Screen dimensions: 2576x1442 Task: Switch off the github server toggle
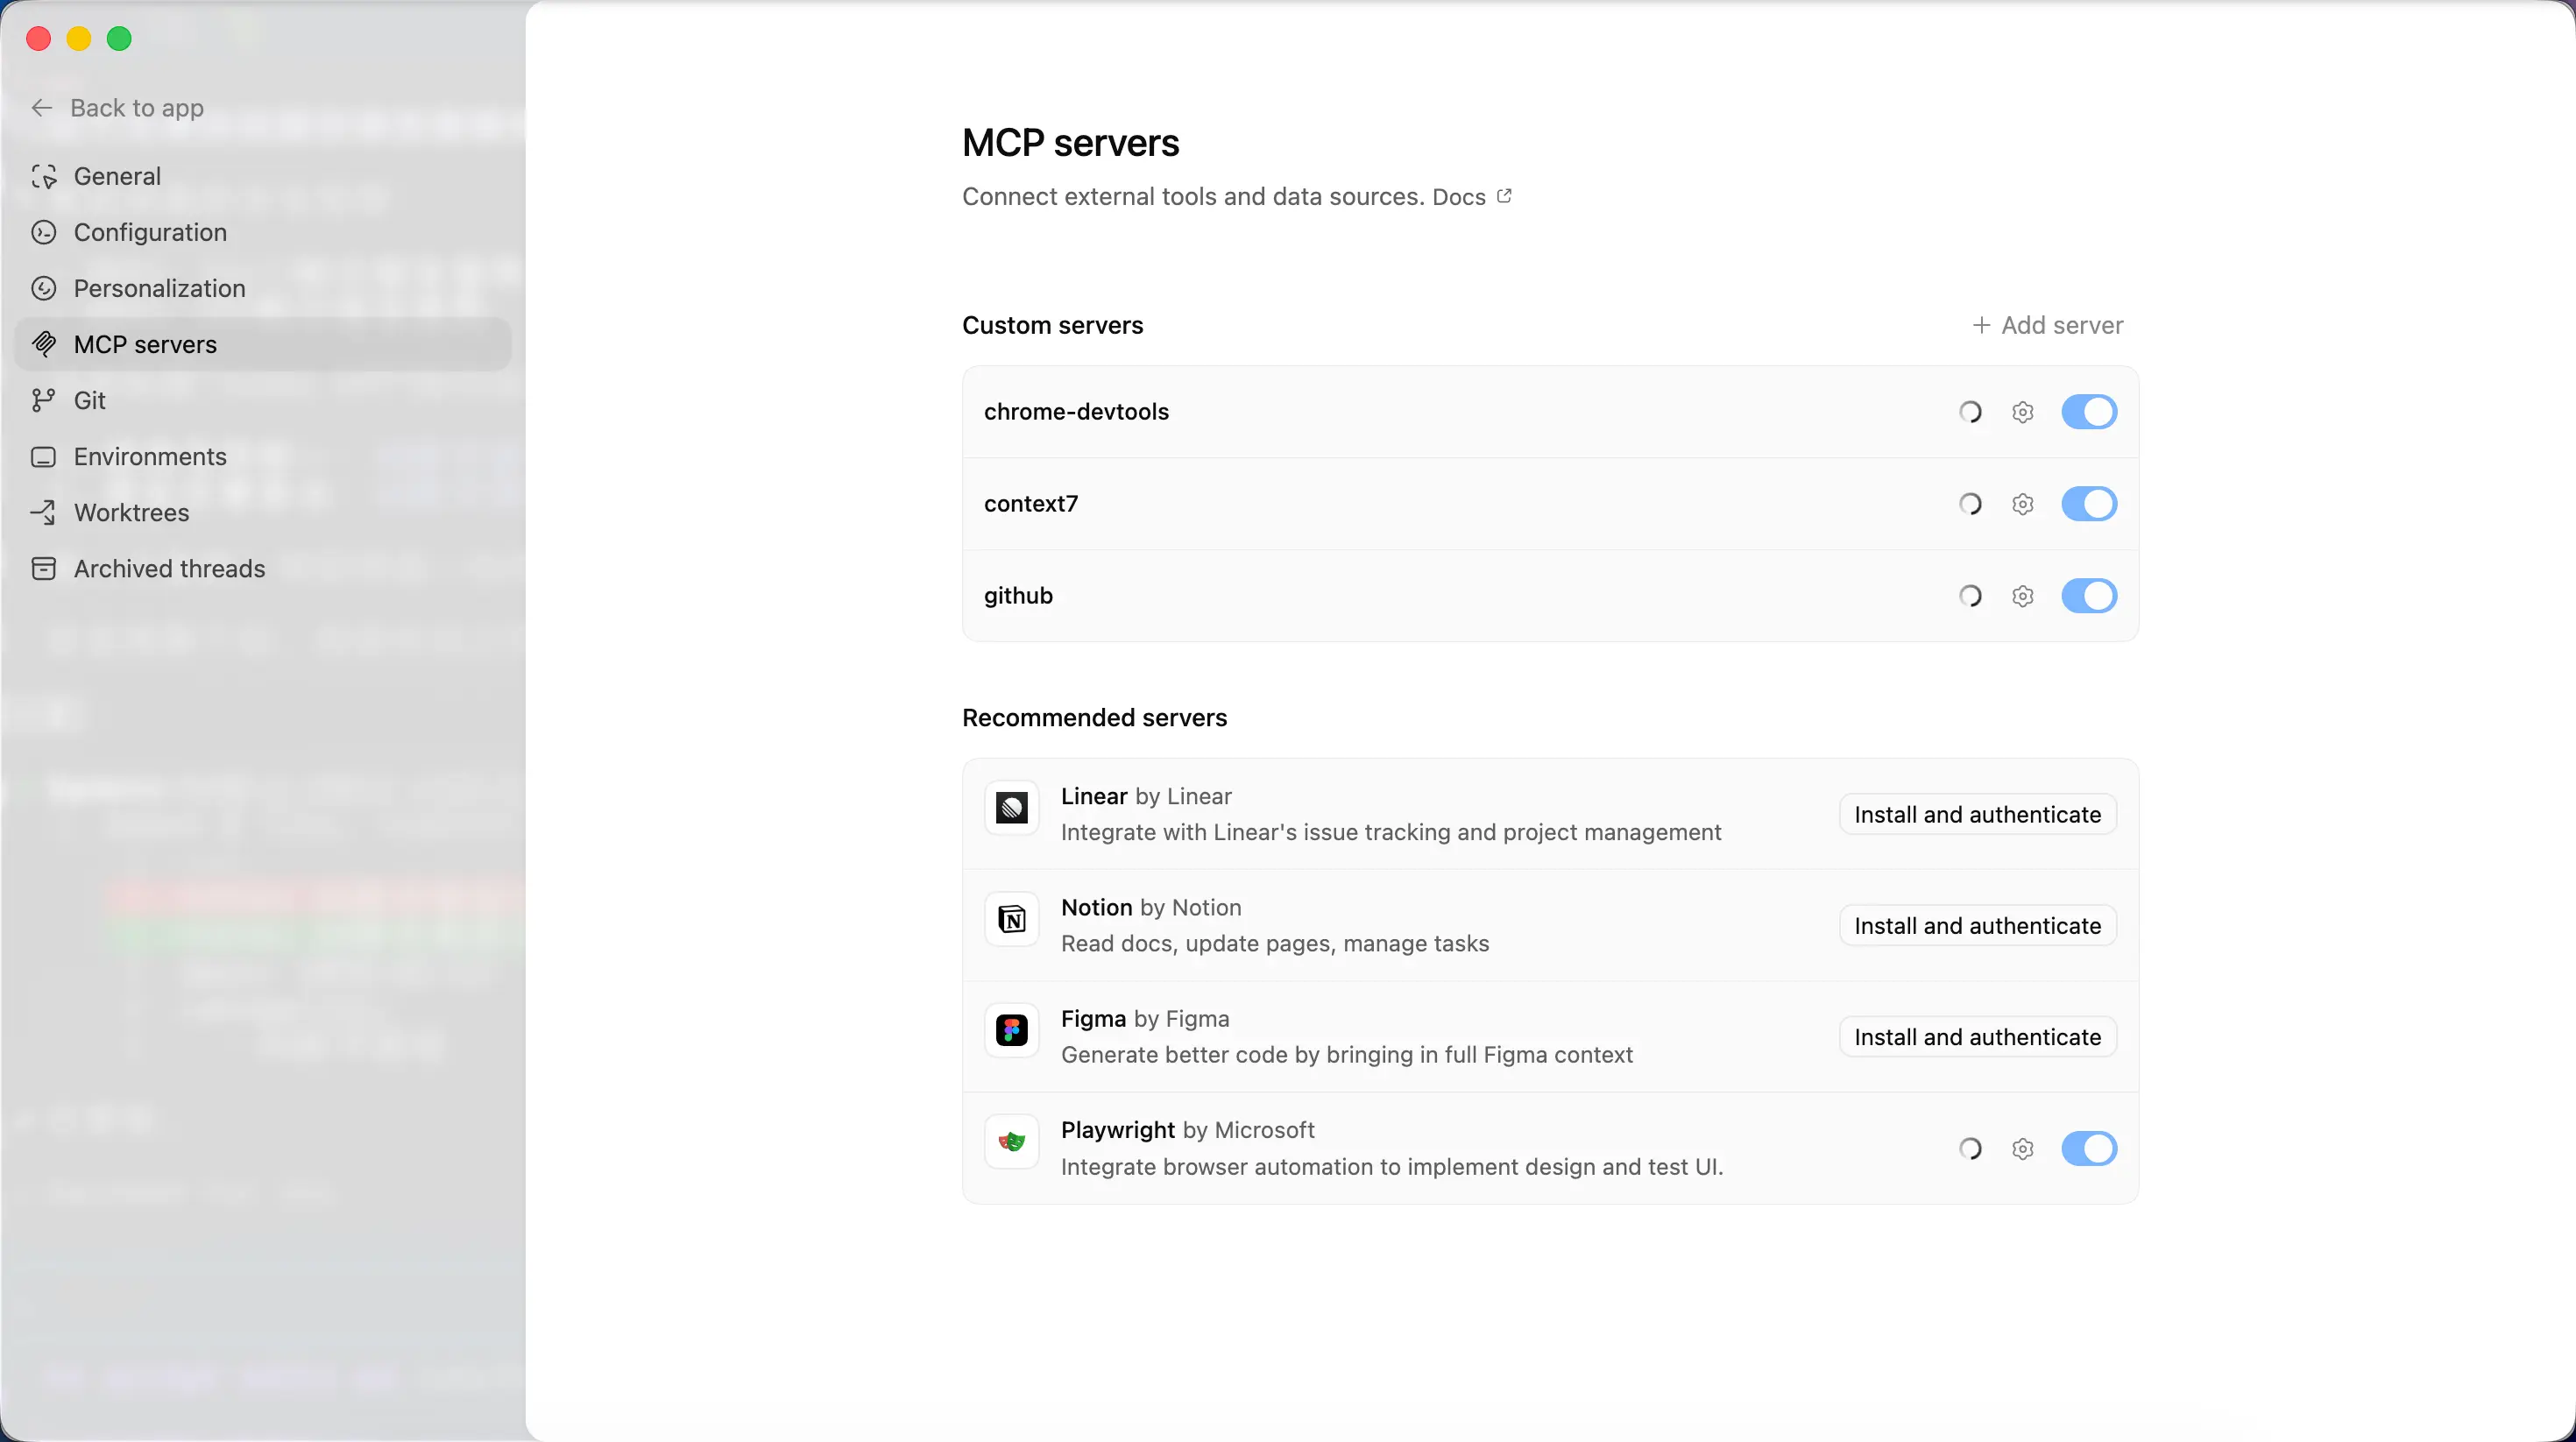click(x=2089, y=596)
